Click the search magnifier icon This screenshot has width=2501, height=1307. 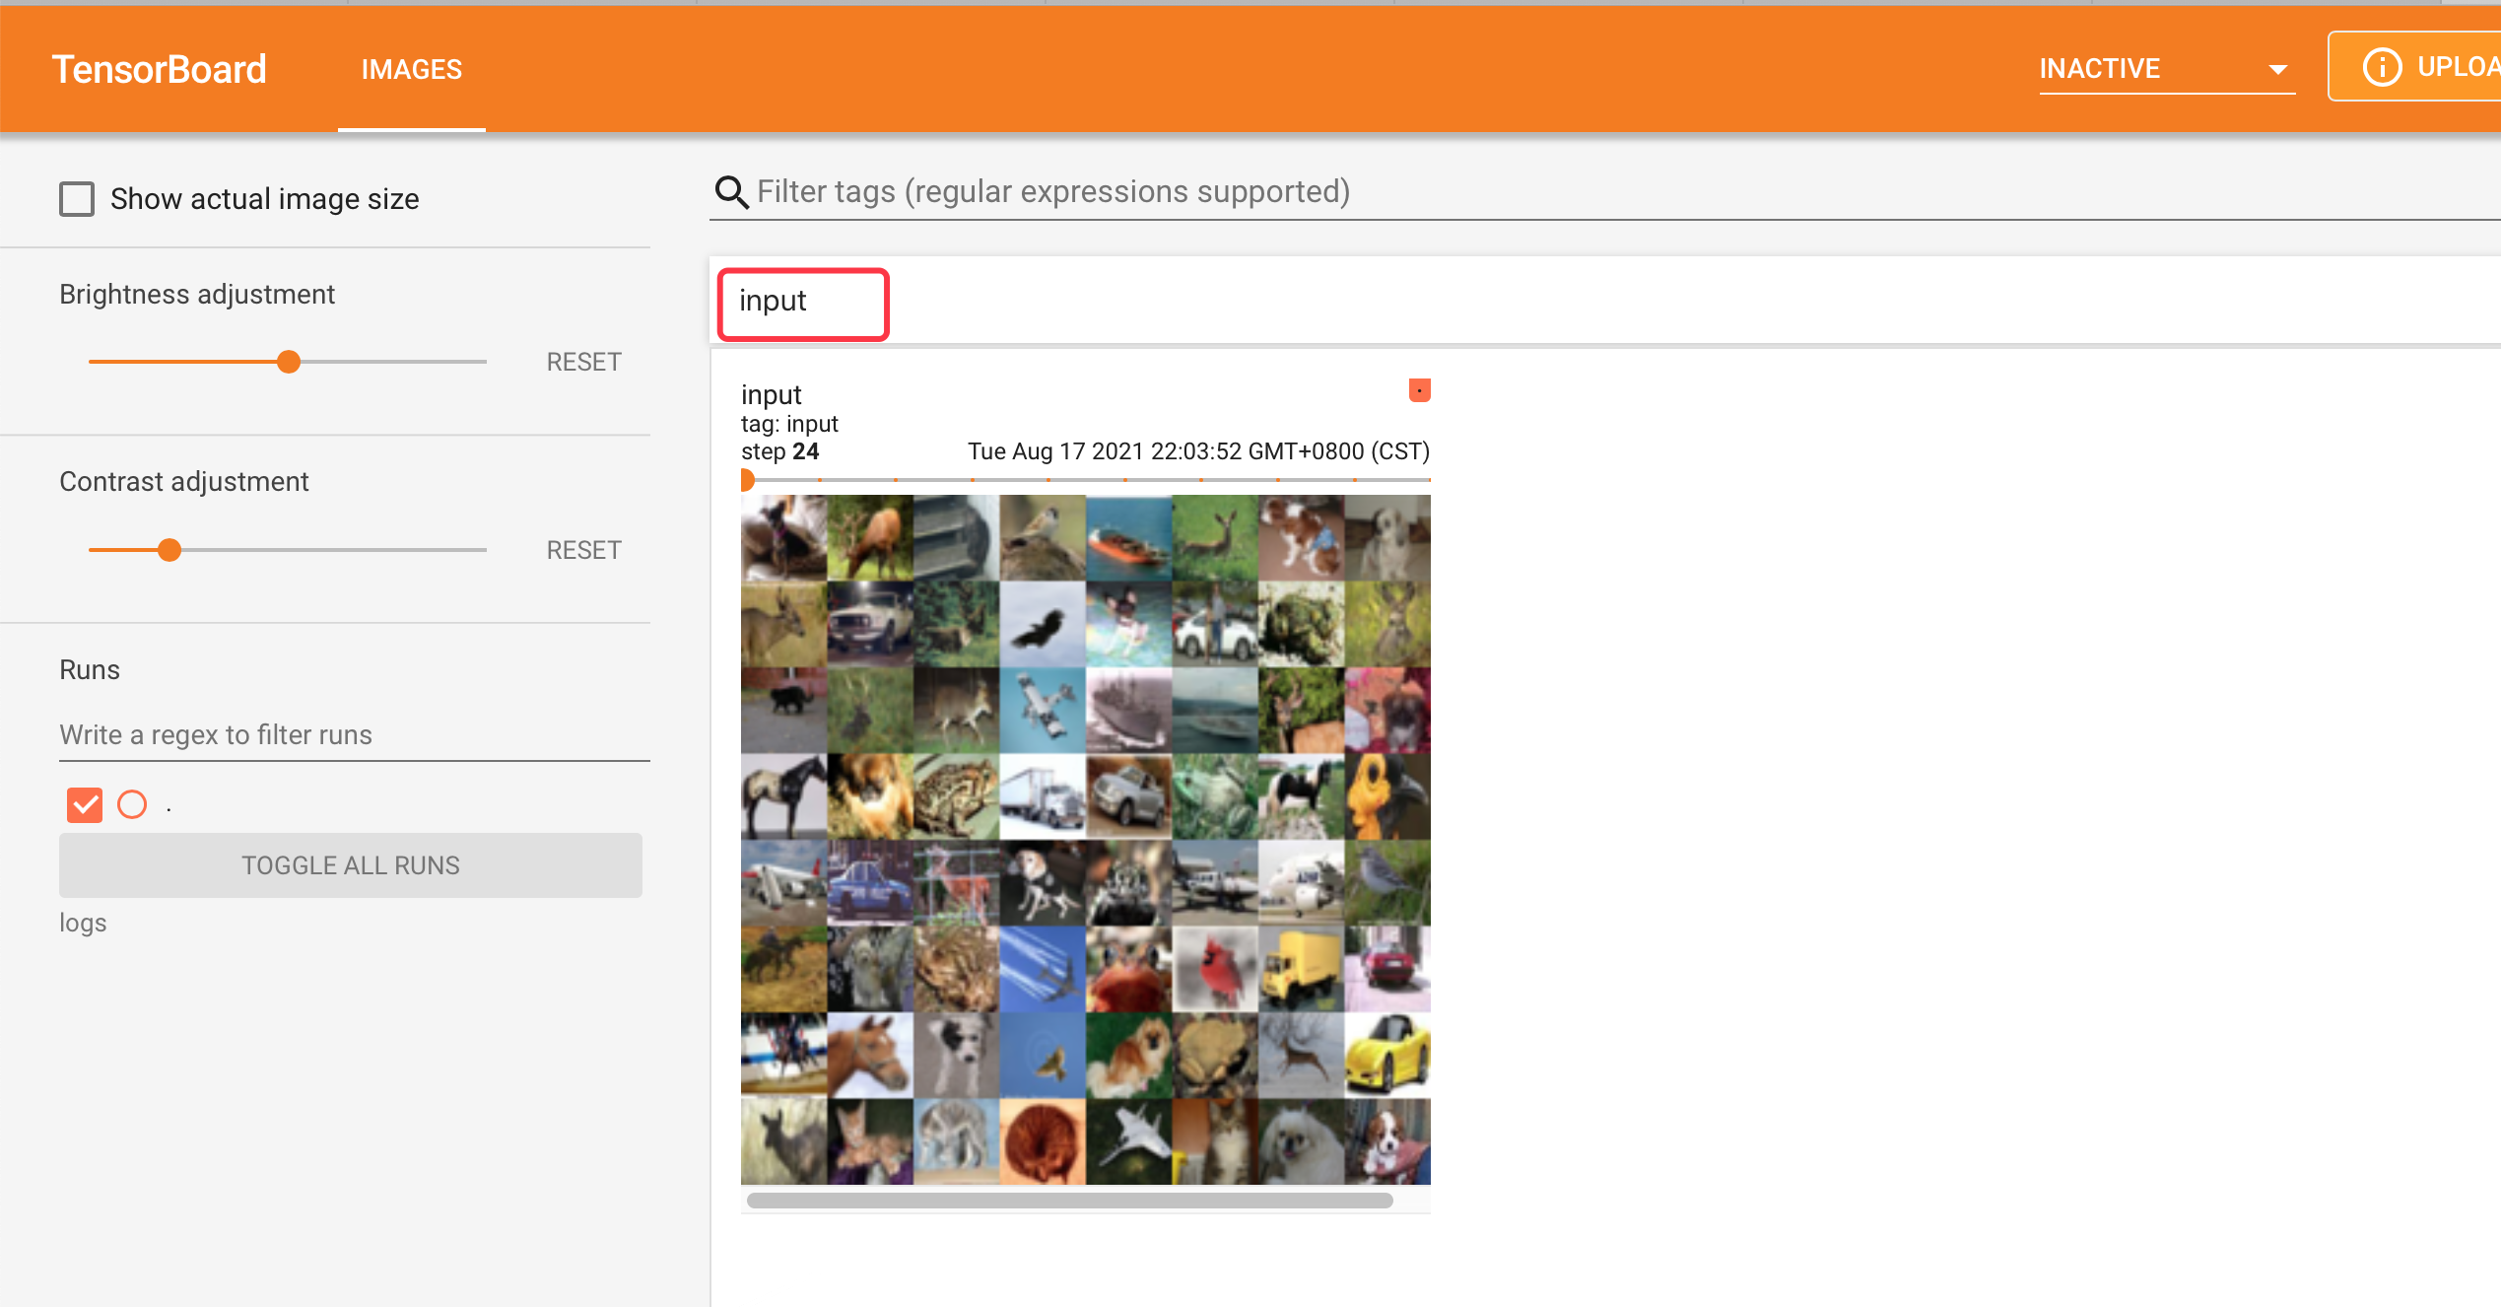[x=730, y=192]
